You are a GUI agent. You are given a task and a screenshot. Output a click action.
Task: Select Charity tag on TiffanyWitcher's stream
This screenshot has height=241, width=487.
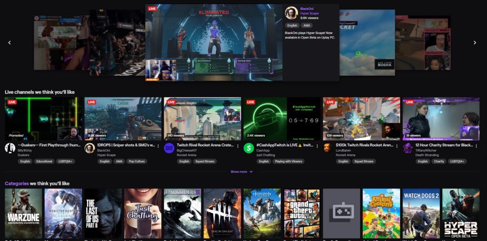439,162
